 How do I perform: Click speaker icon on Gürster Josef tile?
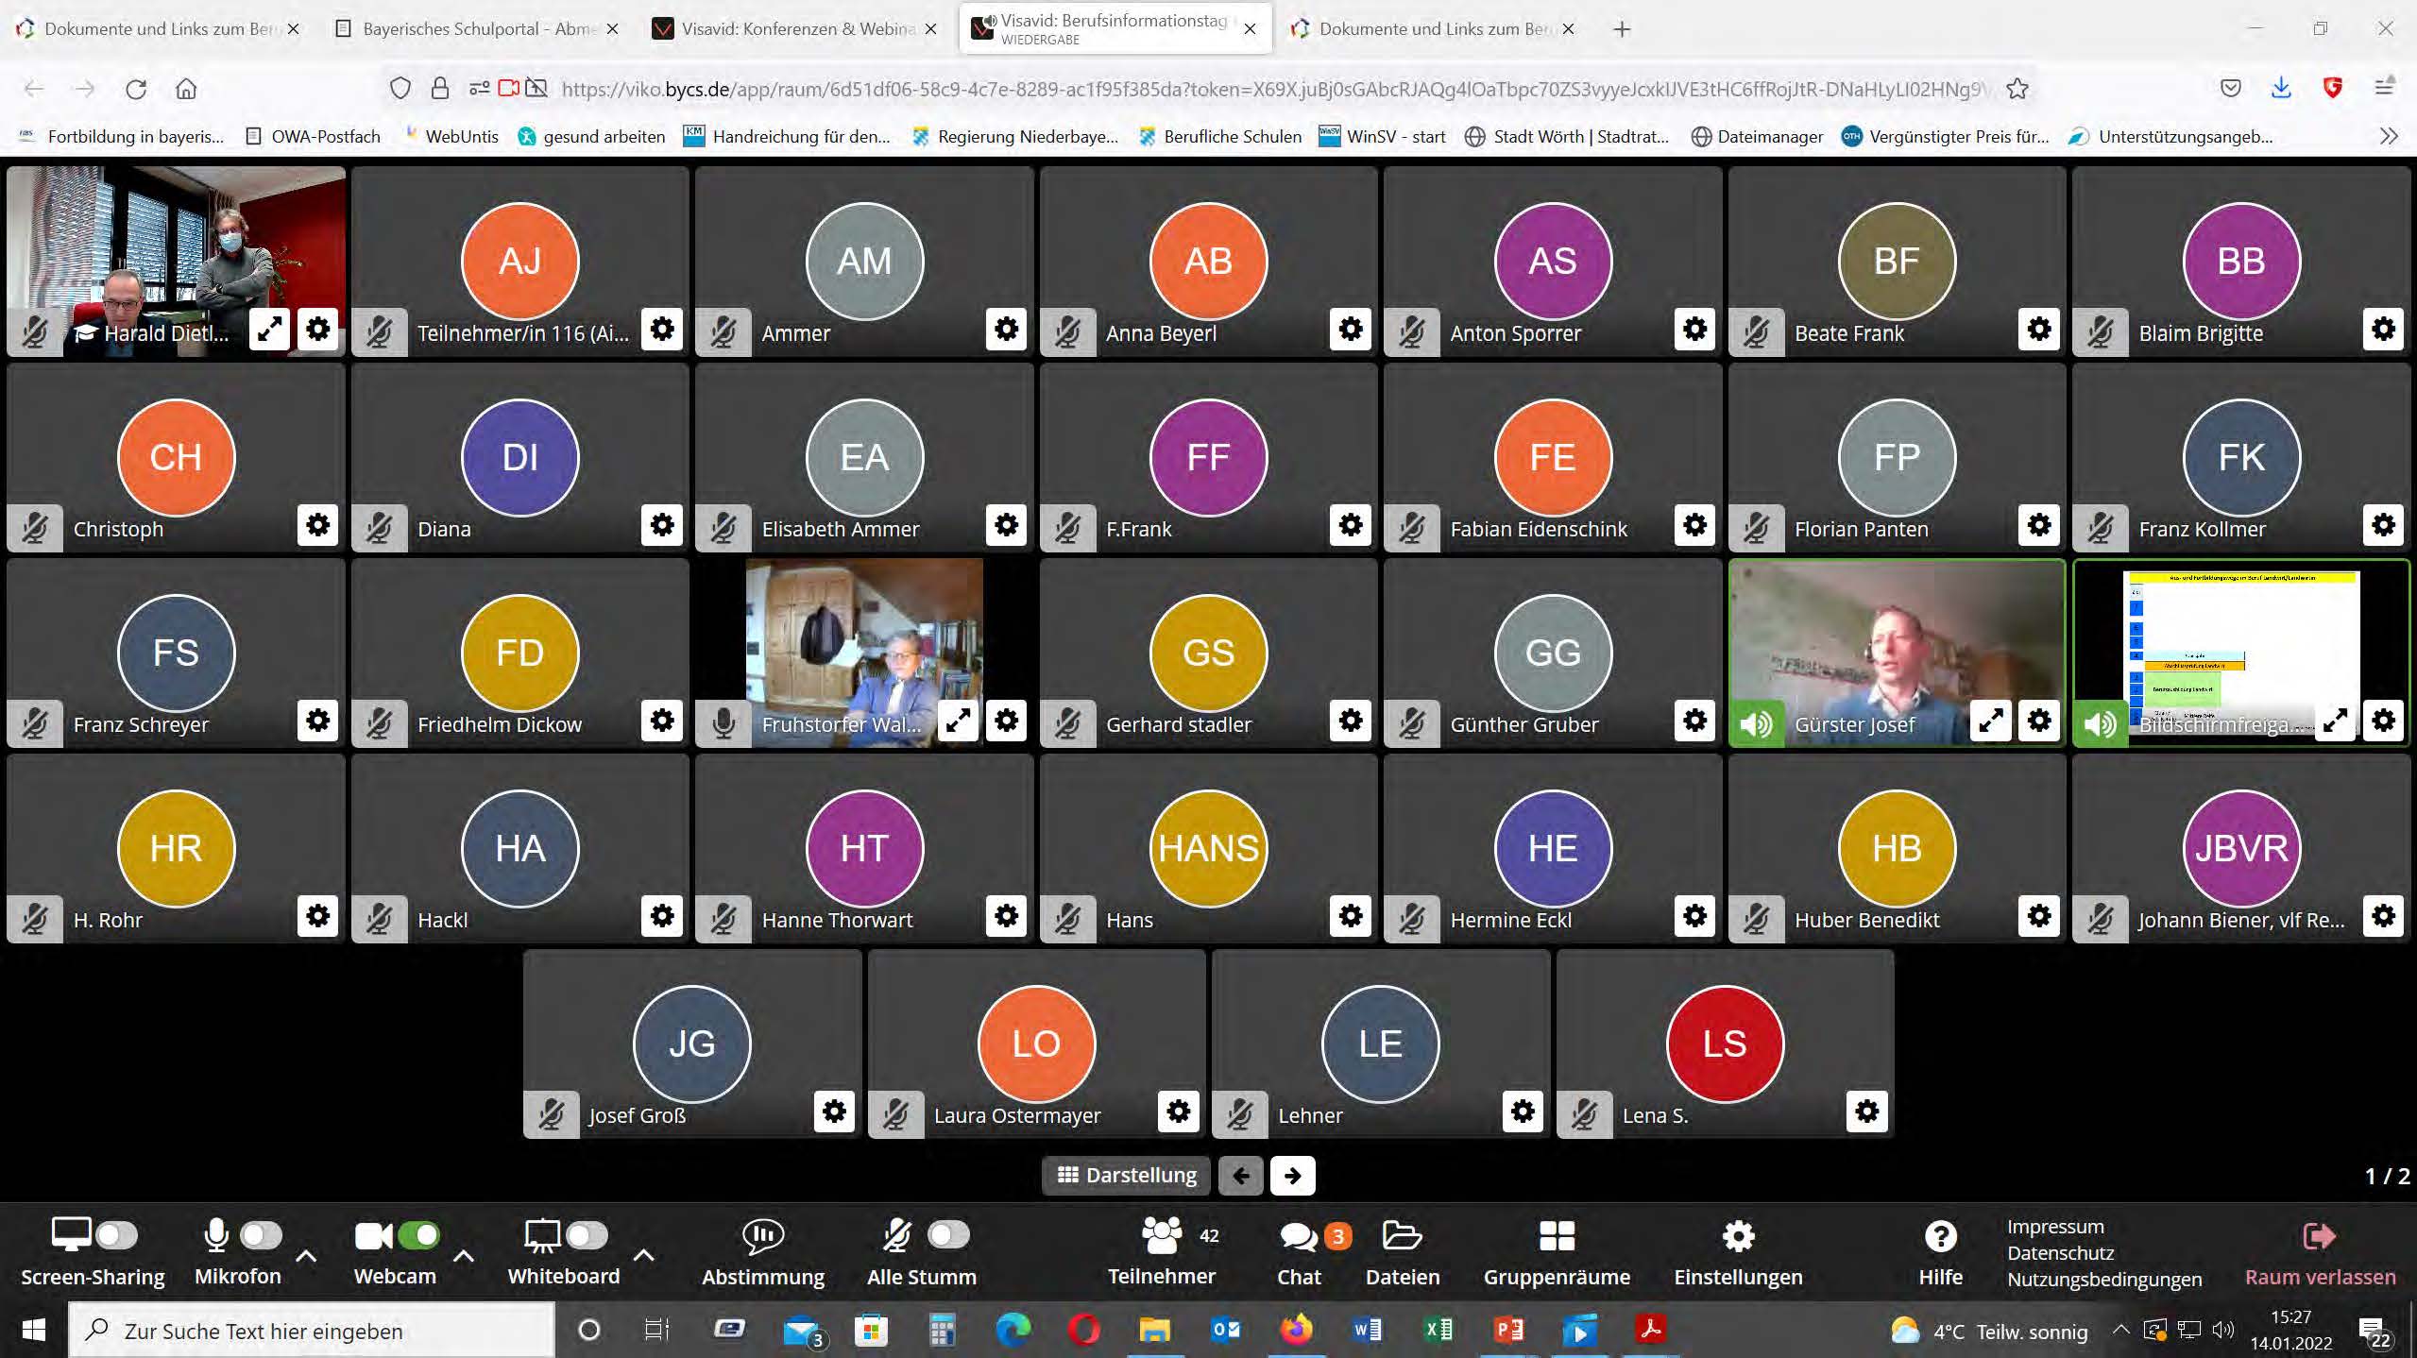(x=1757, y=723)
